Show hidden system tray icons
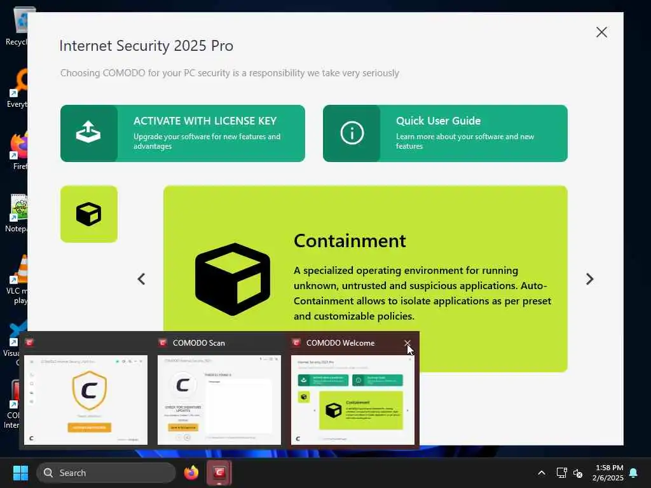The image size is (651, 488). coord(542,473)
